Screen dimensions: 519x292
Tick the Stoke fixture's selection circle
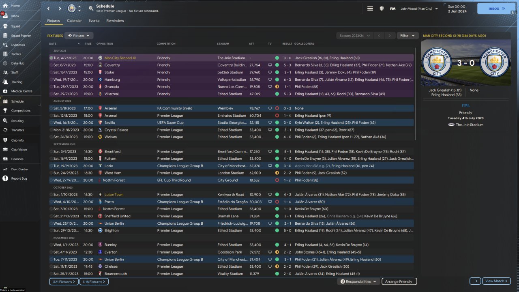click(51, 72)
